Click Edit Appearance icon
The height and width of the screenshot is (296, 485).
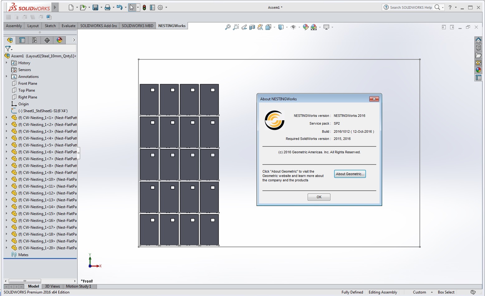pyautogui.click(x=305, y=27)
